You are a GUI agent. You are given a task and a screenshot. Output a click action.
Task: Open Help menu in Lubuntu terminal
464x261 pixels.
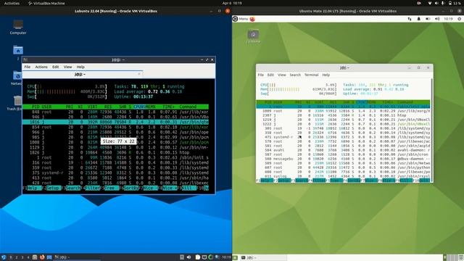click(x=80, y=67)
